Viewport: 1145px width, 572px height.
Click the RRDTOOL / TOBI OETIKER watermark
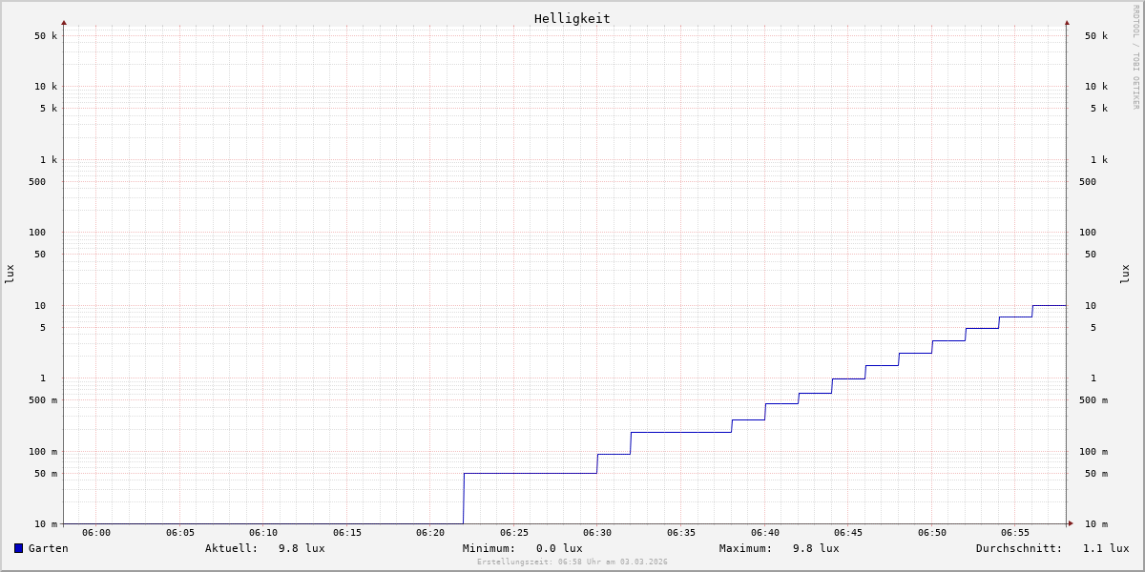point(1135,57)
